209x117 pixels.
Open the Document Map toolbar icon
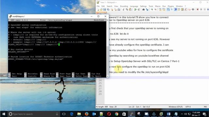[x=182, y=9]
